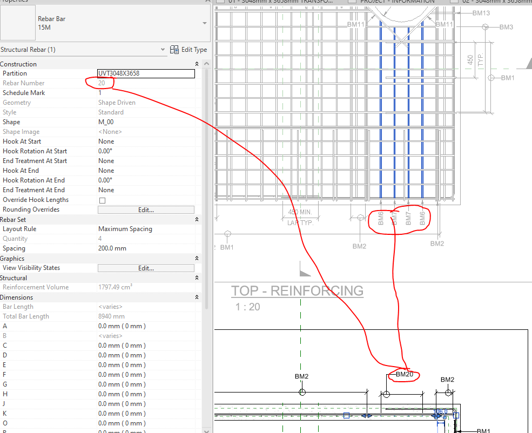
Task: Click the dimension K value field
Action: coord(146,414)
